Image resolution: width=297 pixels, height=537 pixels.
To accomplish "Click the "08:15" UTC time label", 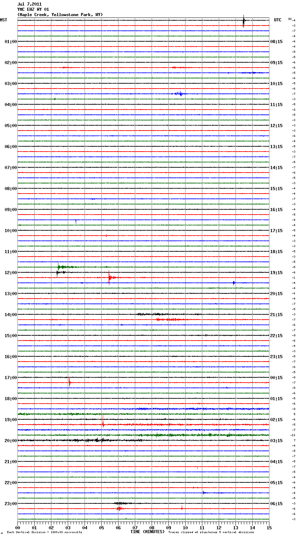I will tap(276, 41).
